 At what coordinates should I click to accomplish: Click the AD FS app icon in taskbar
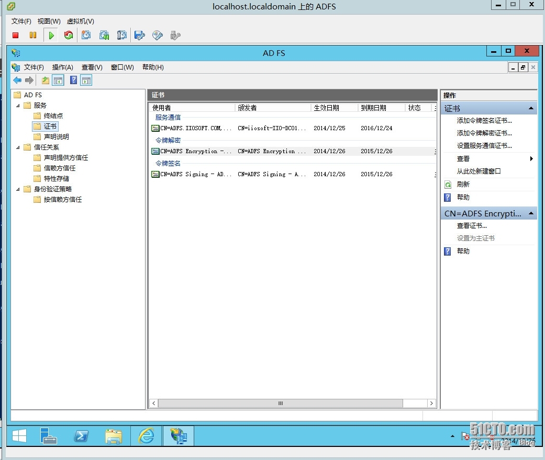(x=179, y=436)
